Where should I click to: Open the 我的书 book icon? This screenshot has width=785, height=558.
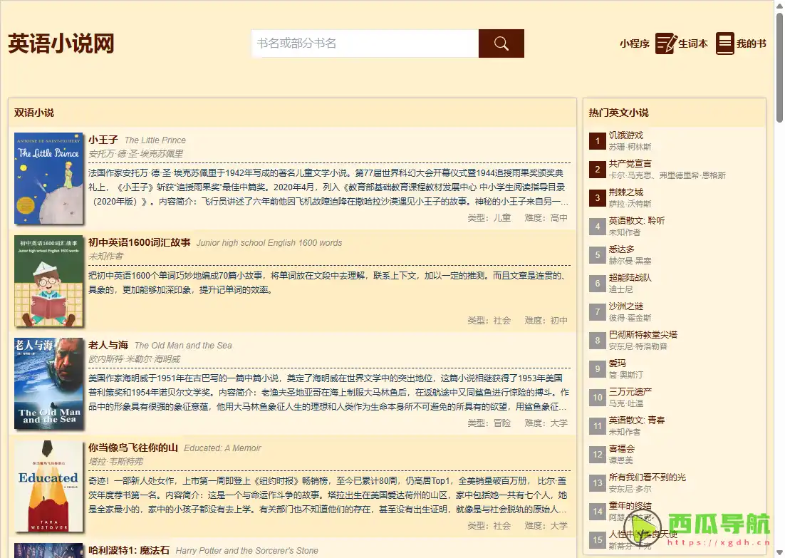(724, 43)
